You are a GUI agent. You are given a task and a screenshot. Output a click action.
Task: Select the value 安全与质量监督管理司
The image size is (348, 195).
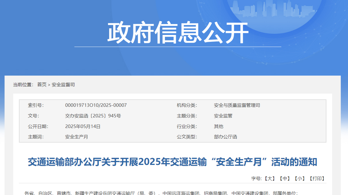(237, 105)
